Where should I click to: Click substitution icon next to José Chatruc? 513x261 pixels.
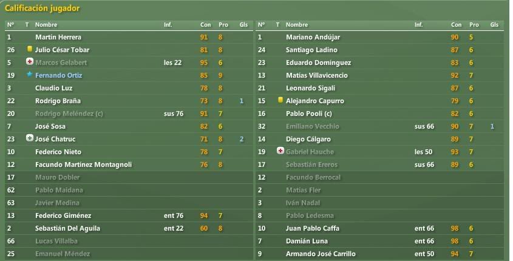coord(30,138)
